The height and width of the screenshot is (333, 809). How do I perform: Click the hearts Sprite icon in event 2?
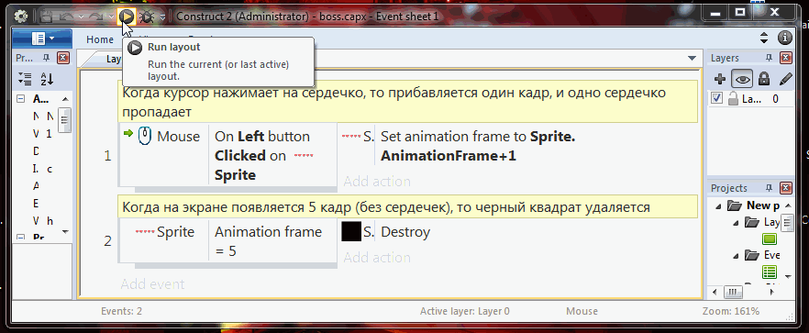tap(145, 232)
